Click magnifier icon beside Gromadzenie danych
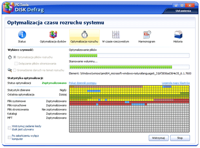Screen dimensions: 200x148 tap(10, 70)
